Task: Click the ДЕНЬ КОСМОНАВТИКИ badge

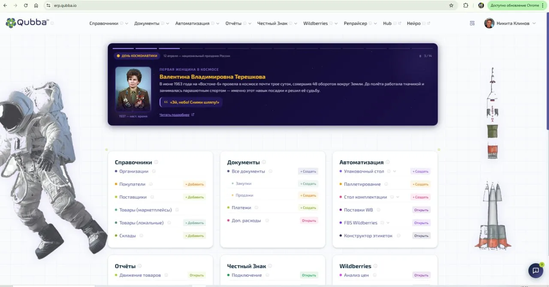Action: pos(136,56)
